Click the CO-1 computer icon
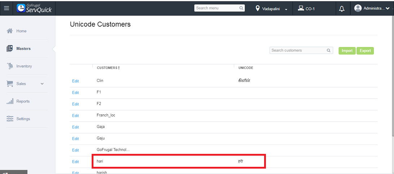 pyautogui.click(x=301, y=9)
